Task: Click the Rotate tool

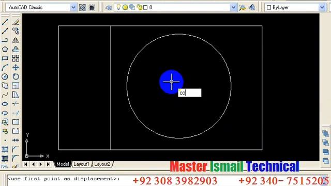Action: pos(16,76)
